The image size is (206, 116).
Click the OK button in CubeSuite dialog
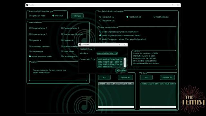tap(117, 71)
